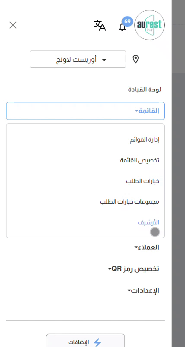This screenshot has width=185, height=347.
Task: Click the lightning bolt icon on الإضافات
Action: (97, 342)
